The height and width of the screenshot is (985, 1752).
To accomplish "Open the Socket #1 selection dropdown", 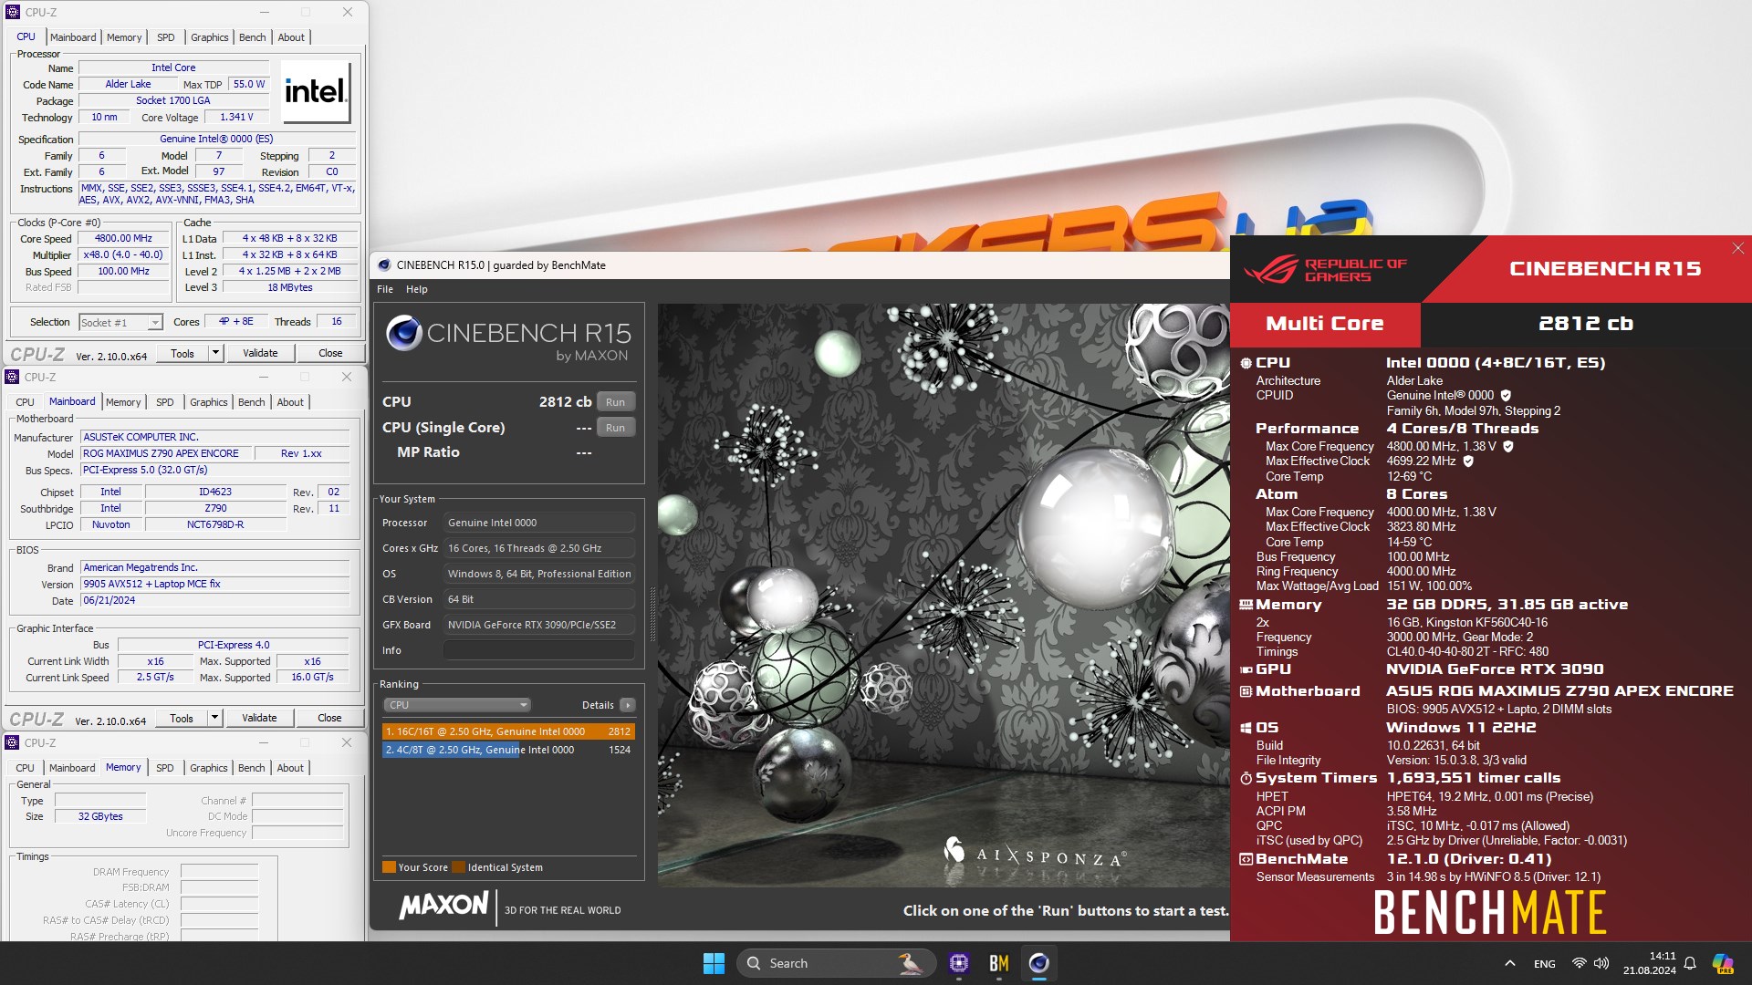I will pyautogui.click(x=120, y=323).
